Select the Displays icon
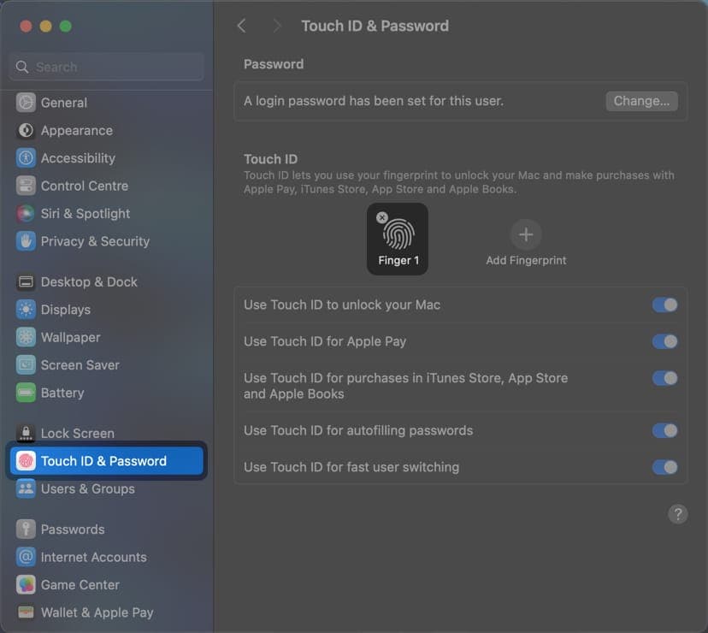The width and height of the screenshot is (708, 633). pyautogui.click(x=26, y=310)
